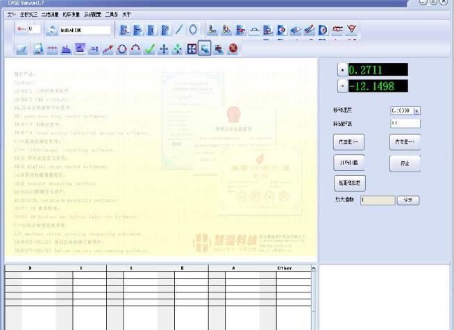The width and height of the screenshot is (454, 330).
Task: Click the x axis button beside 0.2711
Action: (x=341, y=69)
